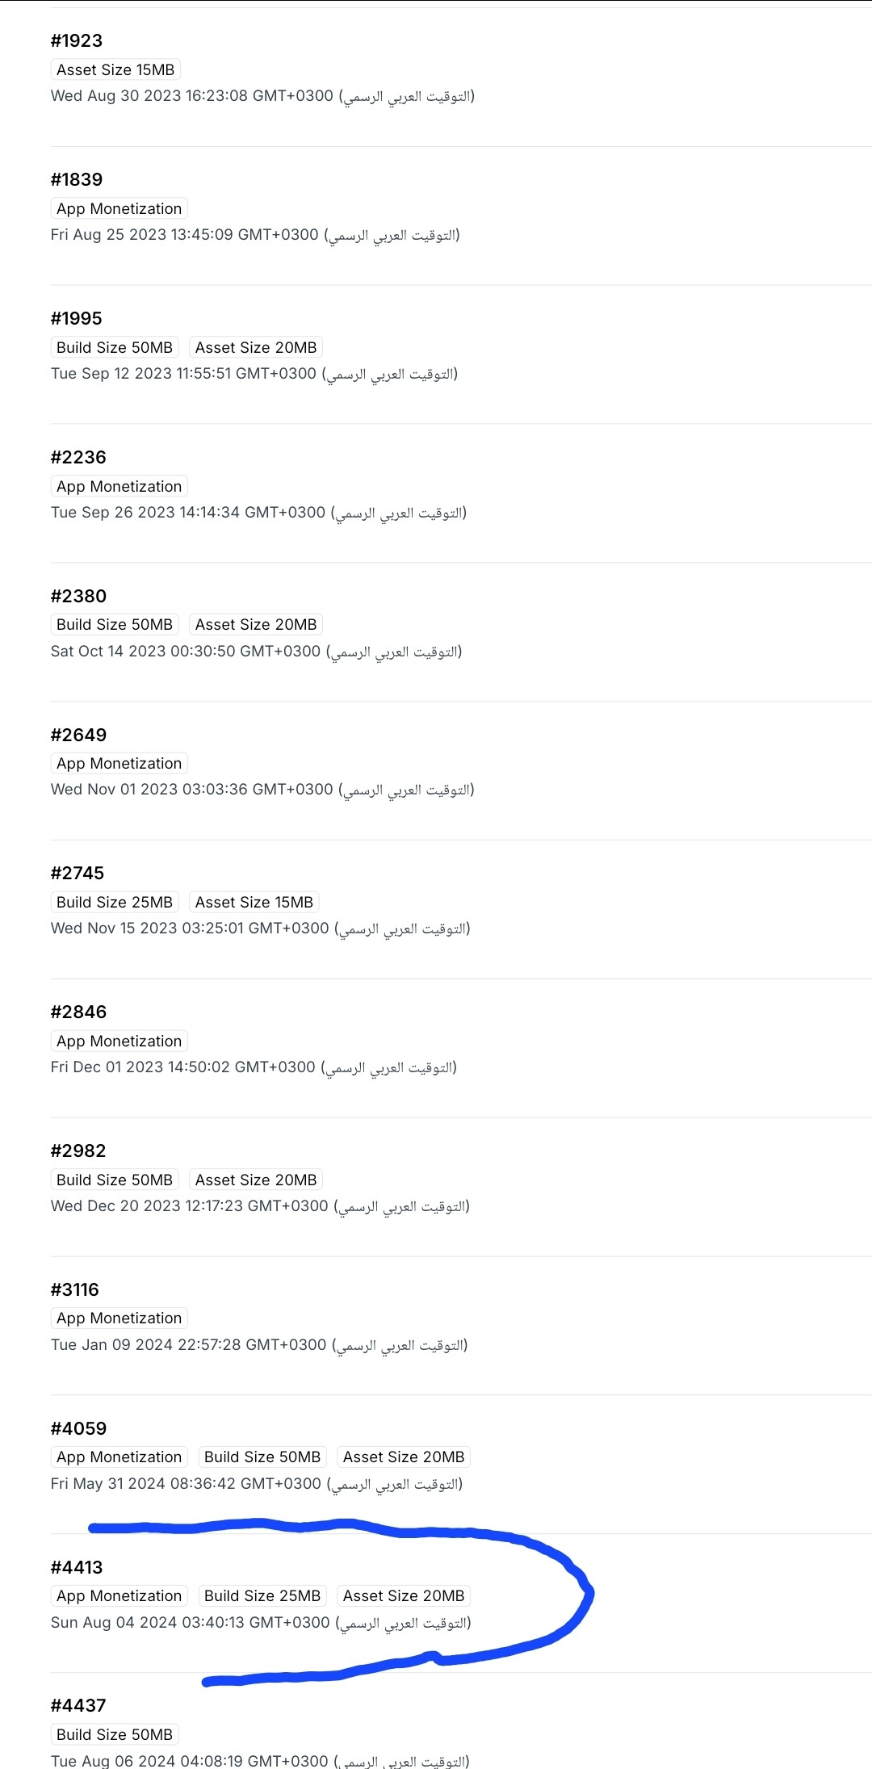The width and height of the screenshot is (872, 1769).
Task: Select Asset Size 15MB tag under #1923
Action: point(115,70)
